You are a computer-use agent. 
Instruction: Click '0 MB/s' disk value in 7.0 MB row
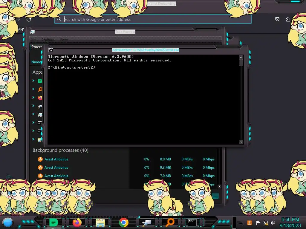pos(187,176)
